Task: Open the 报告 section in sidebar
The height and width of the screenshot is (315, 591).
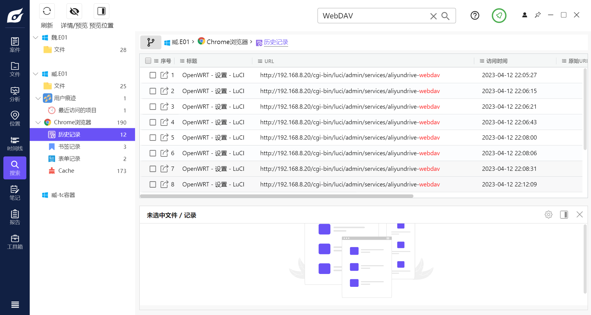Action: 15,217
